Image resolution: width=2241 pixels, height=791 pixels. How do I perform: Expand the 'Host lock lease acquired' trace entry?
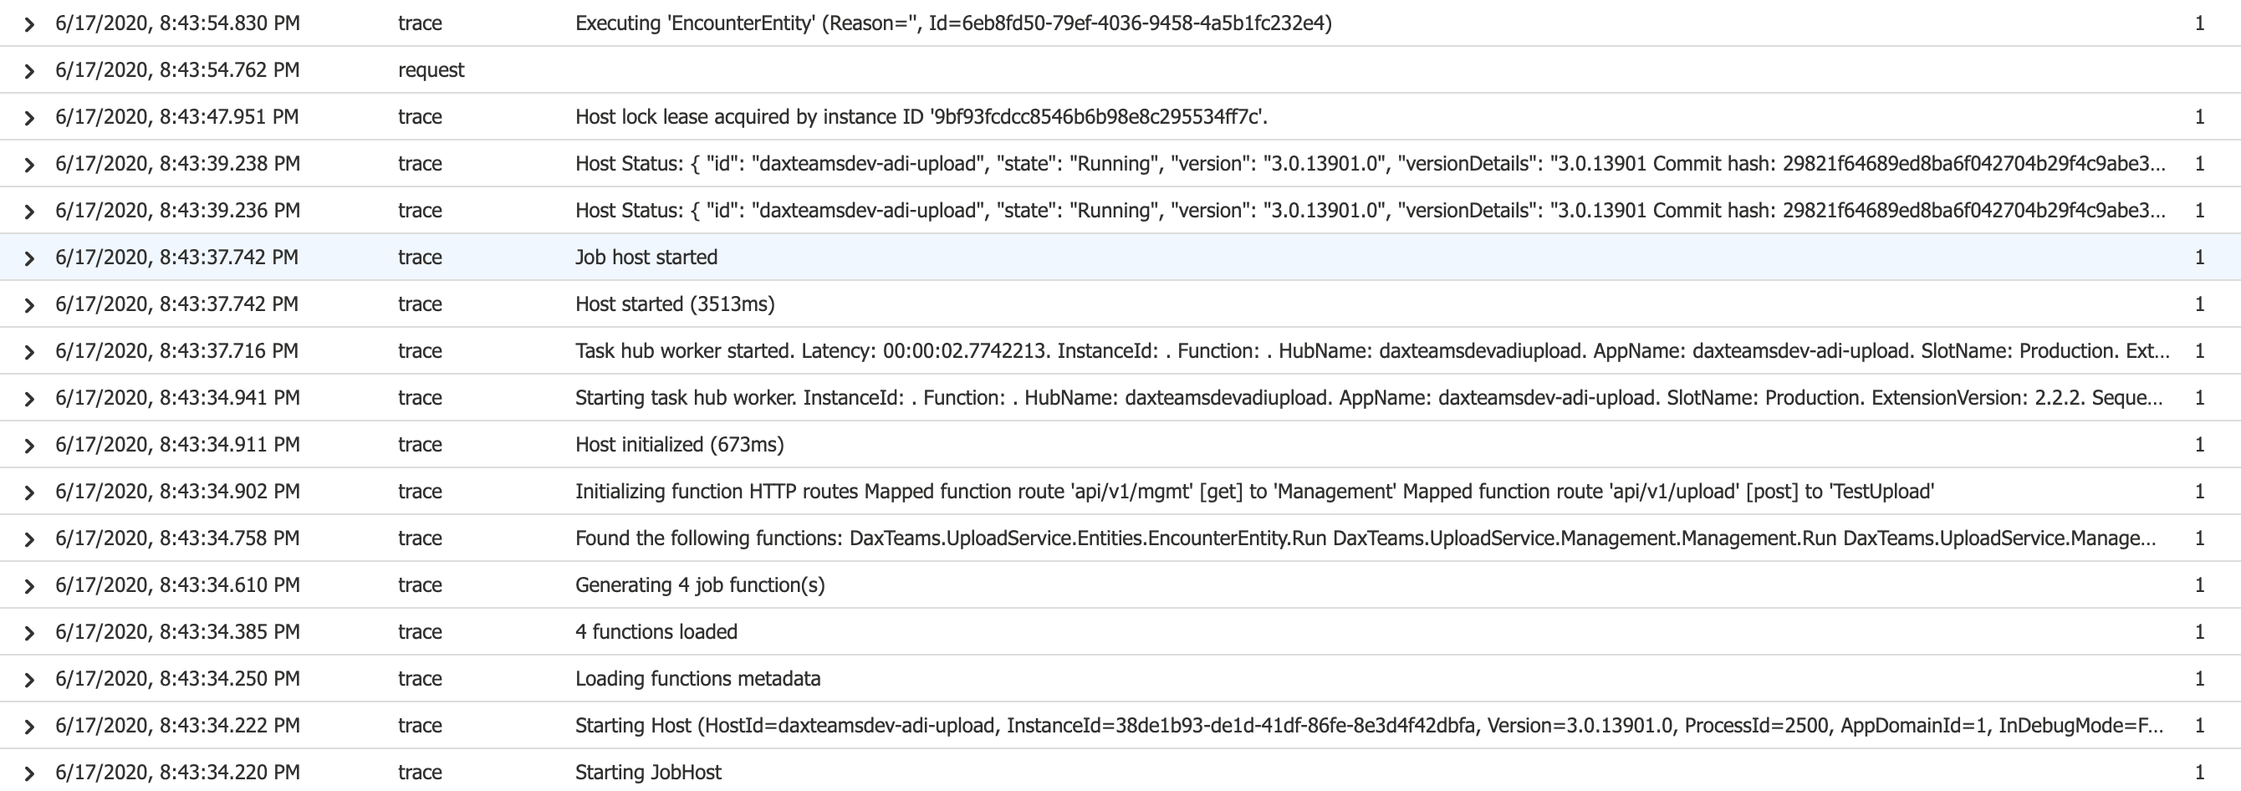tap(30, 115)
